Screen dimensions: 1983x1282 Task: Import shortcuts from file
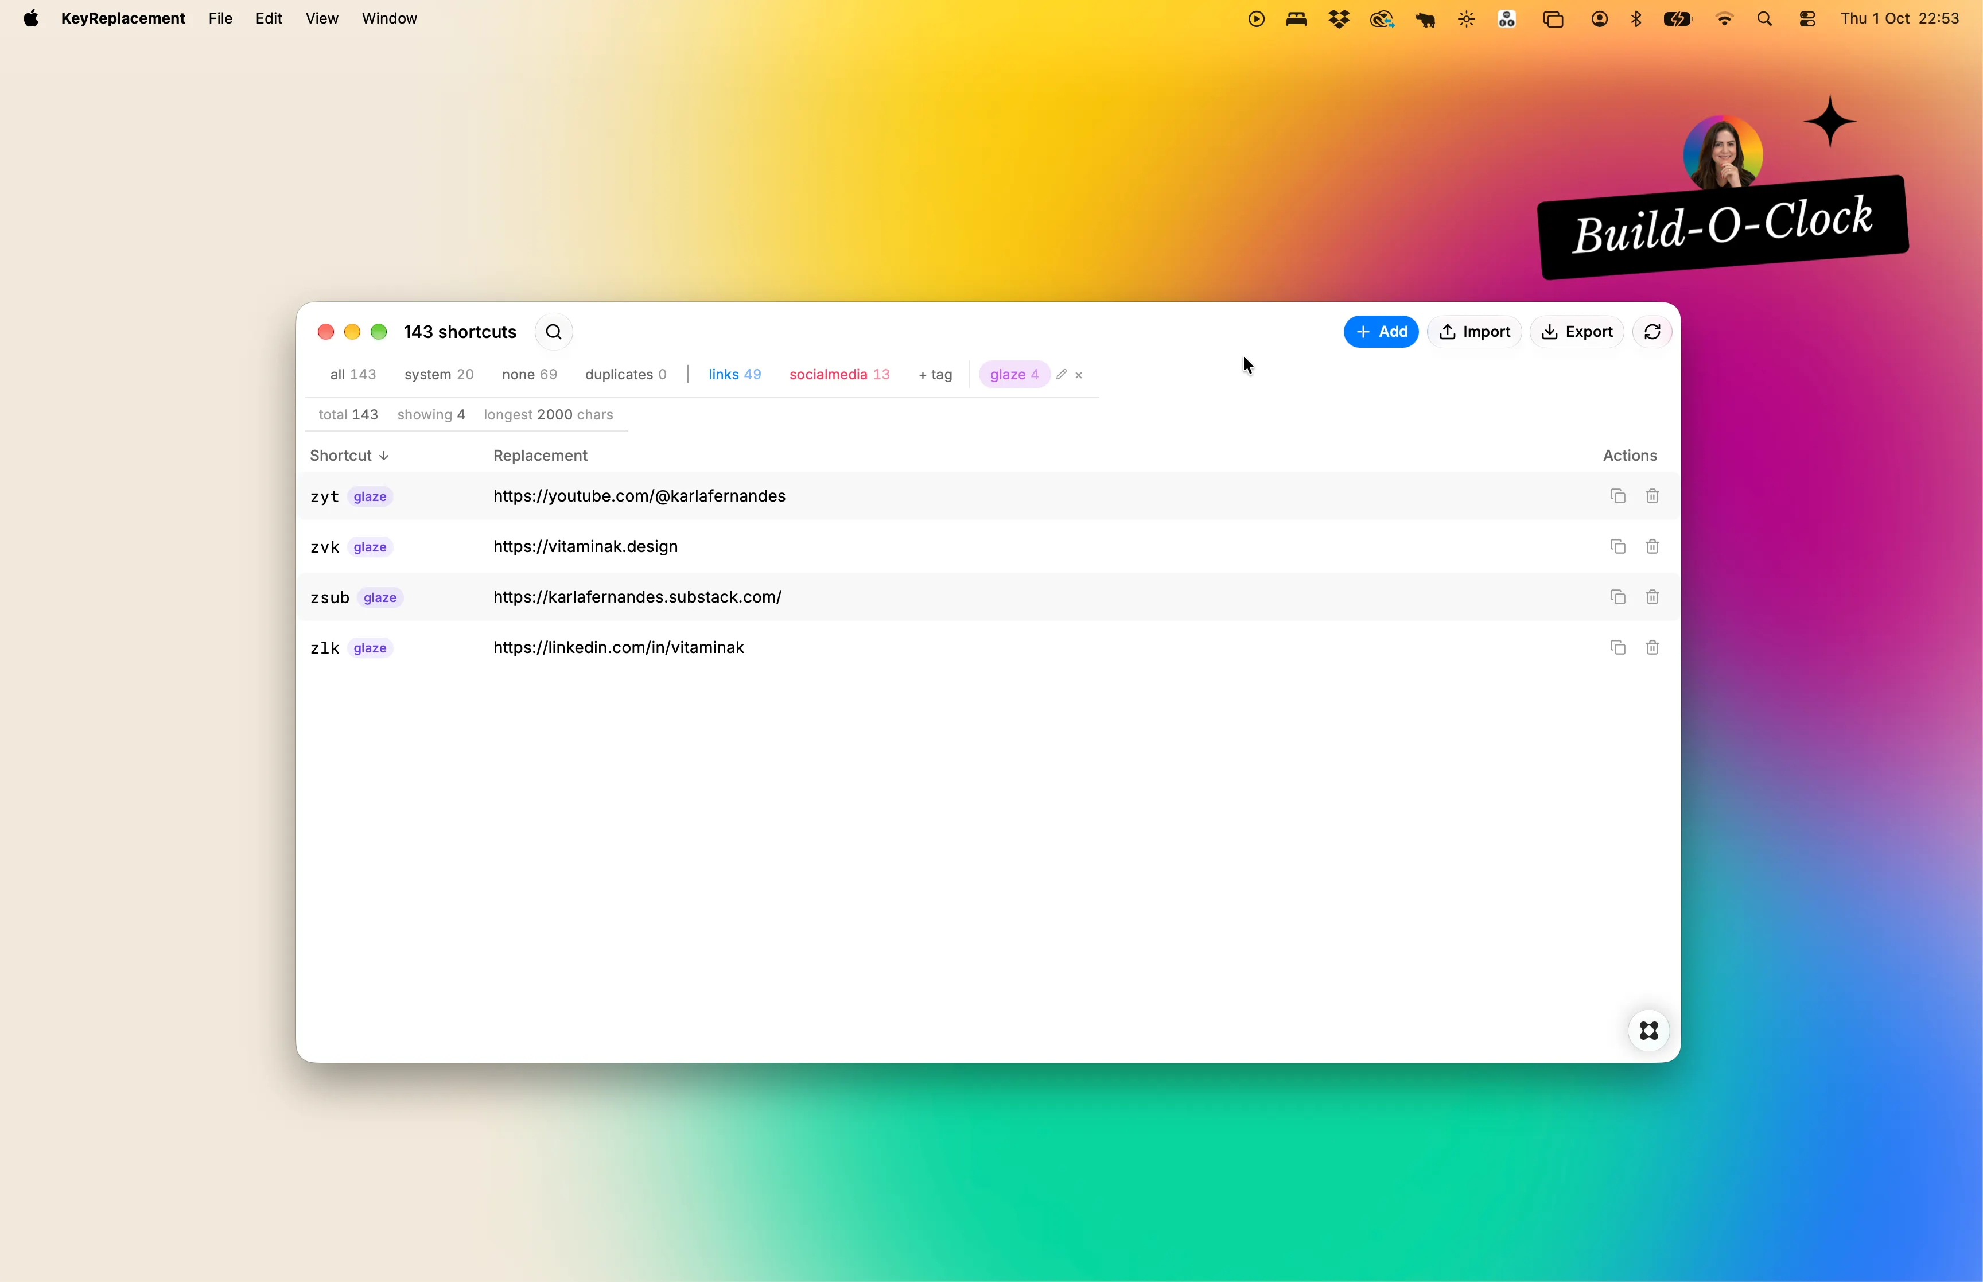pos(1475,332)
